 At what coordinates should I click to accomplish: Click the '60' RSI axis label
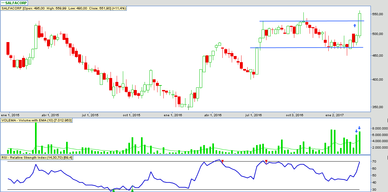[375, 168]
